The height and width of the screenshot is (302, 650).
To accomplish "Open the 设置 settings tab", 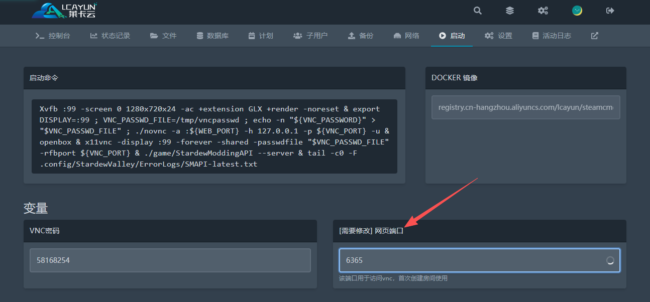I will 498,36.
